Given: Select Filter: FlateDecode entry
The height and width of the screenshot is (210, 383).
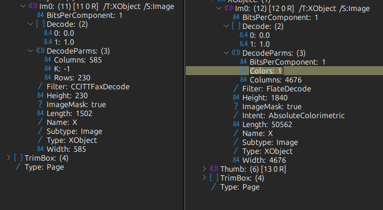Looking at the screenshot, I should (x=276, y=89).
